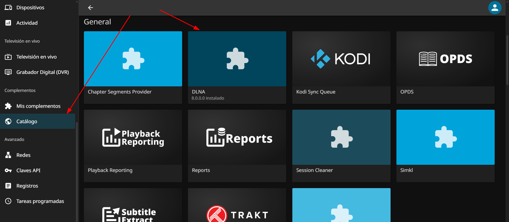Image resolution: width=509 pixels, height=222 pixels.
Task: Click the Simkl plugin name
Action: click(406, 170)
